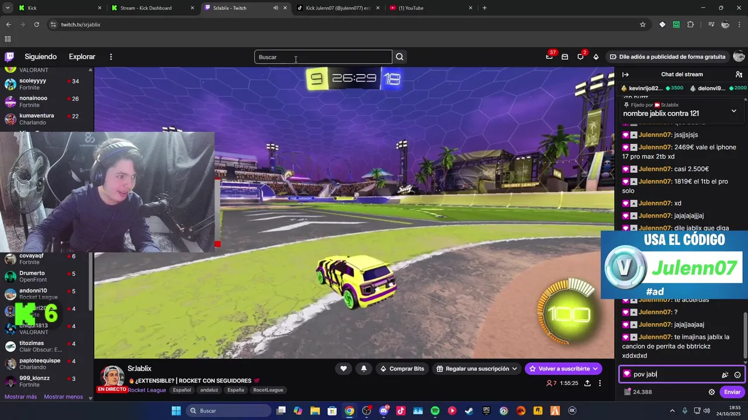The image size is (748, 420).
Task: Click the Twitch search input field
Action: (323, 57)
